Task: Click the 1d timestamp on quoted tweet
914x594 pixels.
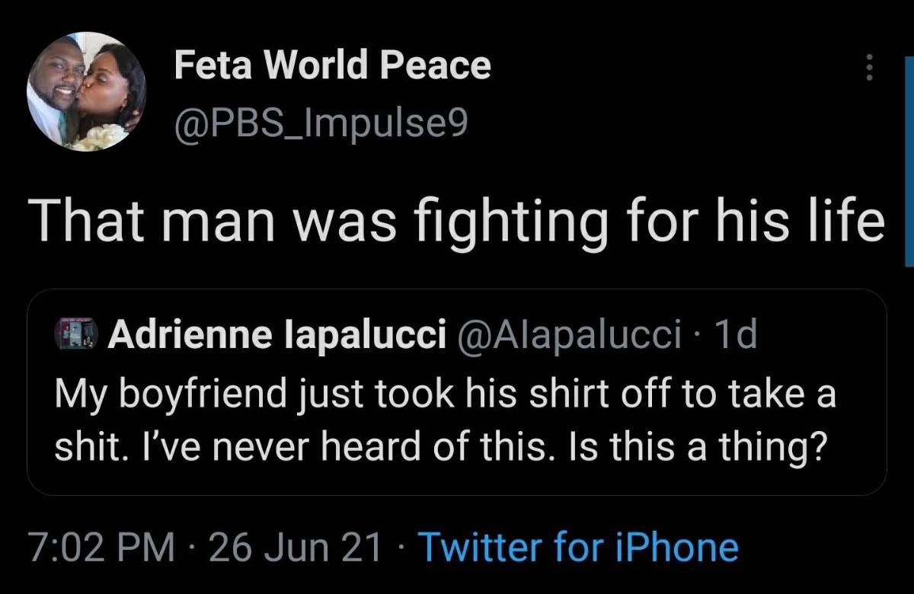Action: (736, 337)
